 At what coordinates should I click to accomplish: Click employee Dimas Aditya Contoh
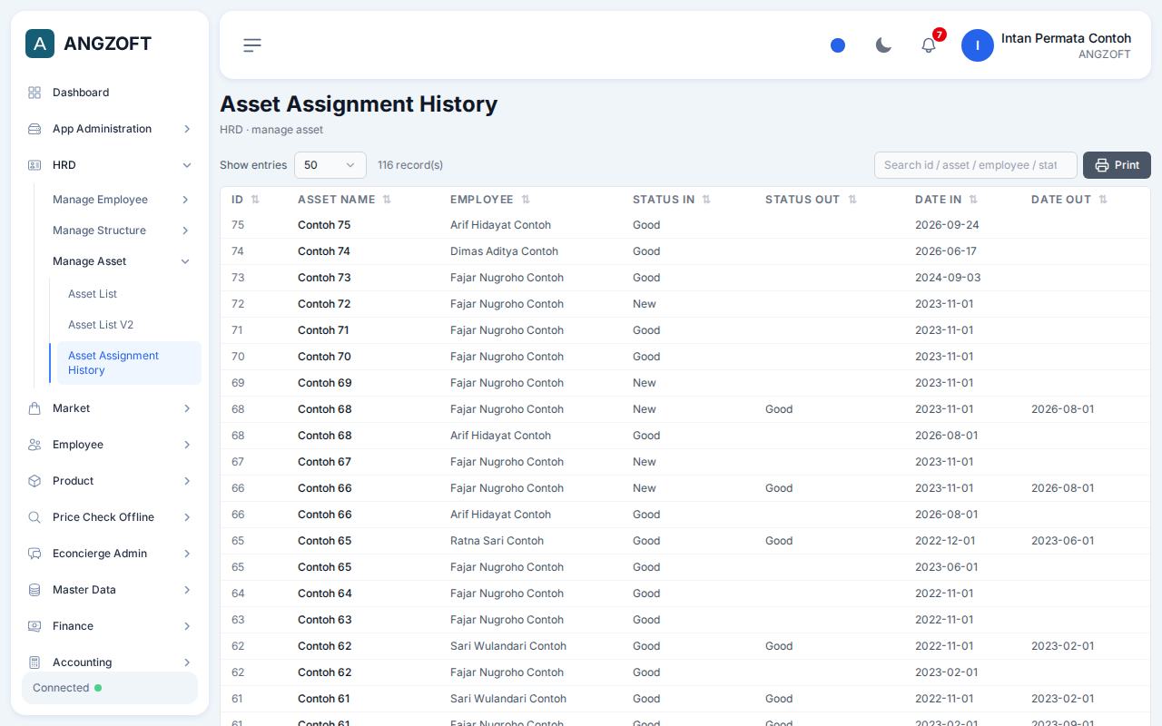pyautogui.click(x=504, y=251)
